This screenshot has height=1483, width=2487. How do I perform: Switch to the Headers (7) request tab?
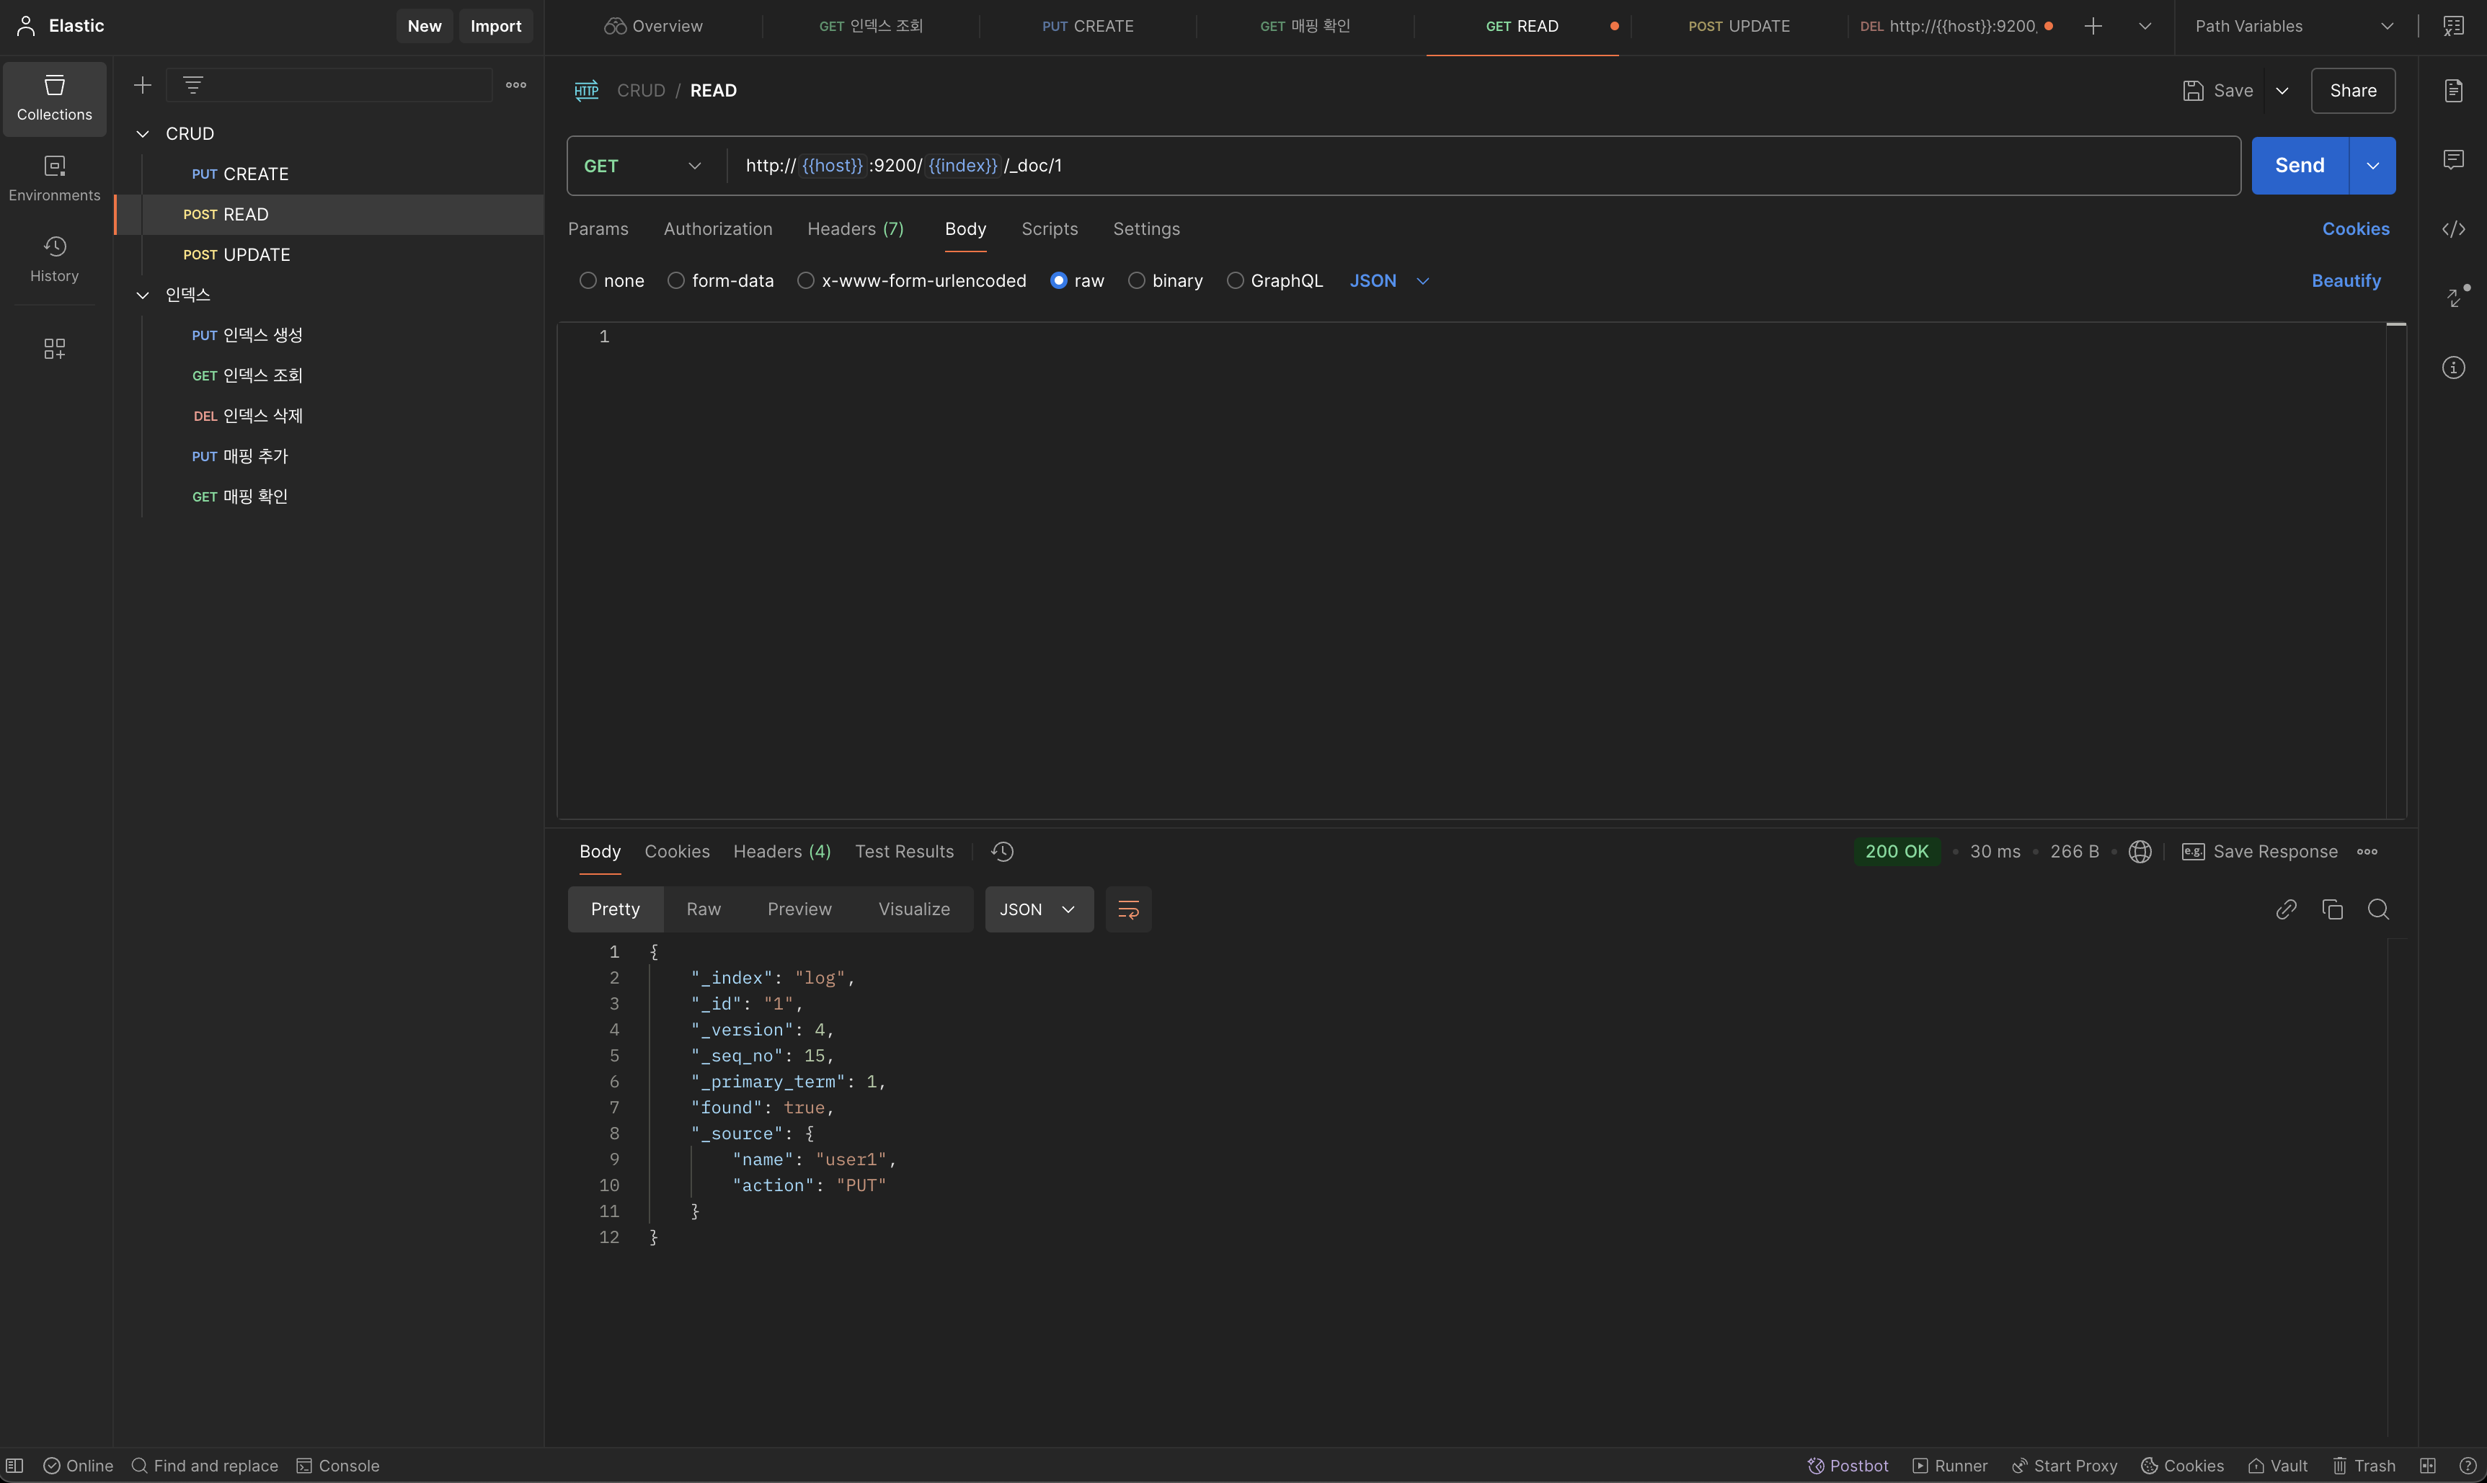855,229
